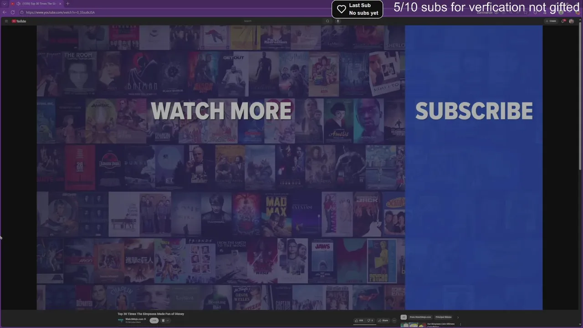Start voice search with microphone icon
The width and height of the screenshot is (583, 328).
338,21
